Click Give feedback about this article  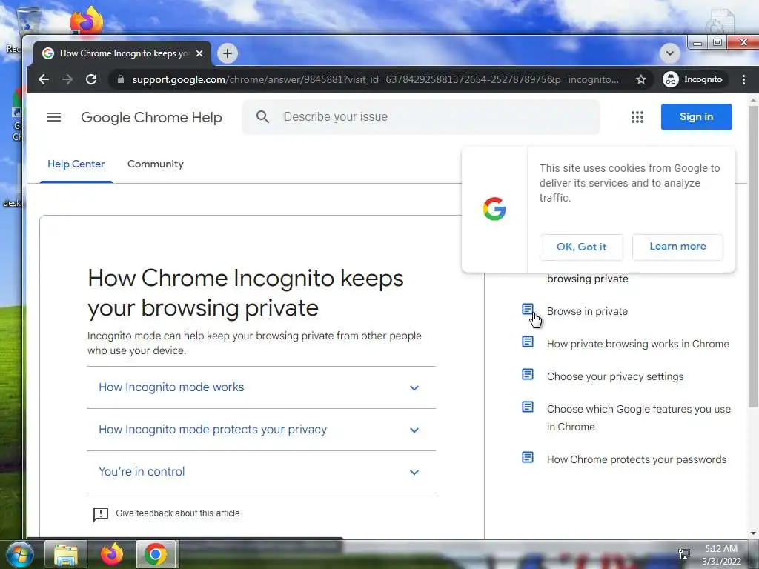coord(177,513)
